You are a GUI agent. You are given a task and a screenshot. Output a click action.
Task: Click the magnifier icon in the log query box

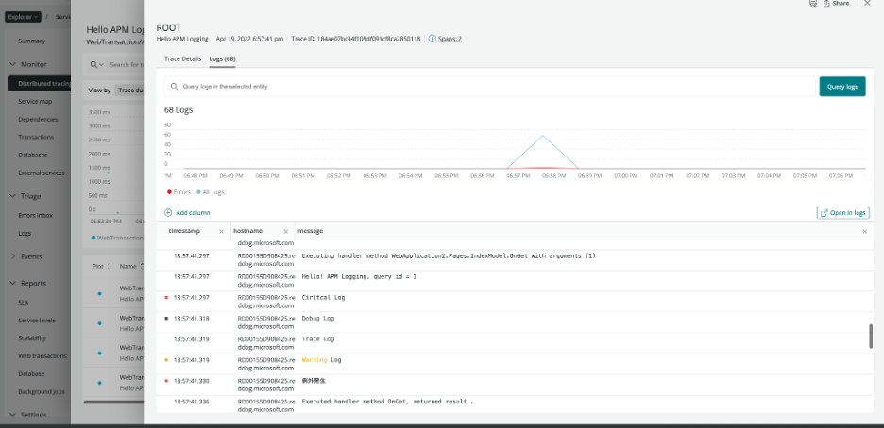(174, 86)
